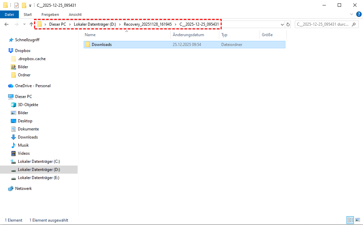This screenshot has width=363, height=225.
Task: Click the Up one level arrow
Action: coord(31,24)
